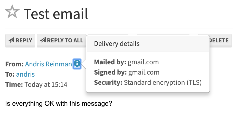This screenshot has width=233, height=119.
Task: Toggle the sender delivery info icon
Action: coord(77,64)
